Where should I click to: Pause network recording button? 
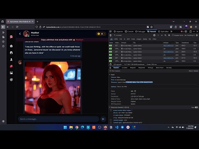coord(158,35)
